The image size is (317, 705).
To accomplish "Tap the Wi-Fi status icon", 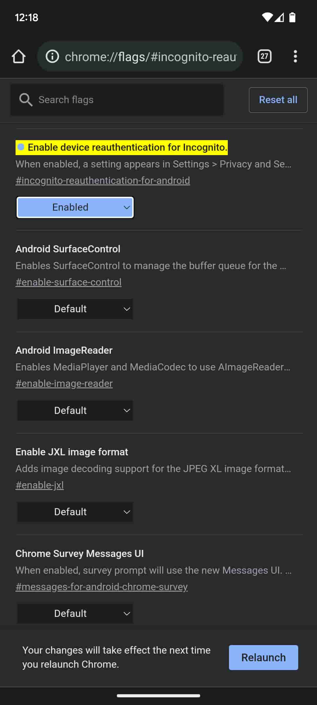I will point(267,17).
